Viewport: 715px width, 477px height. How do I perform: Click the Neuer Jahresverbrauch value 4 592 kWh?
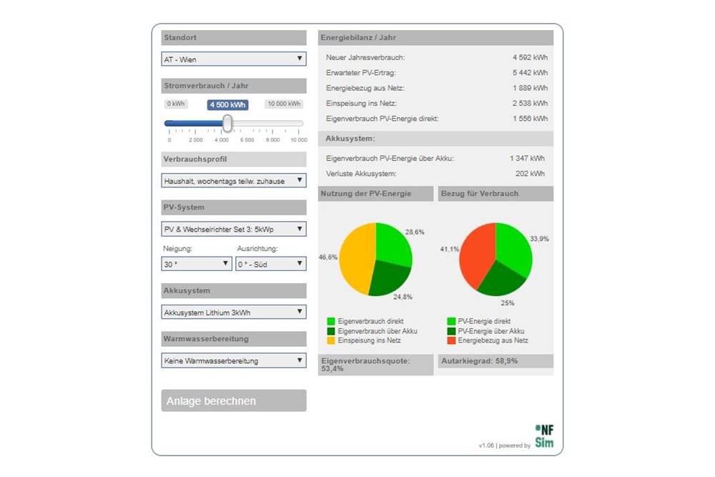tap(530, 57)
